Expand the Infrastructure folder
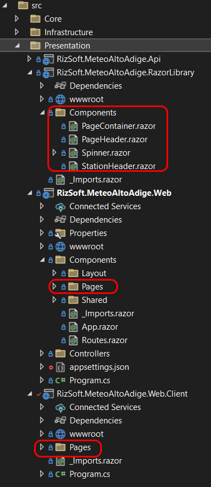 click(x=17, y=32)
